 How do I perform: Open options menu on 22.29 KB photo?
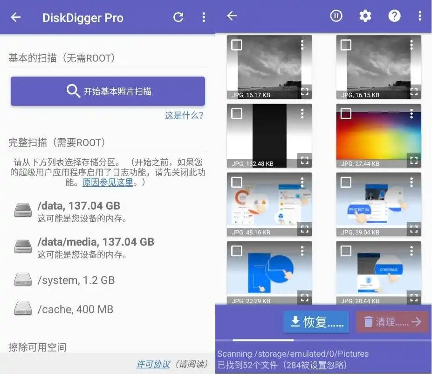[x=302, y=251]
